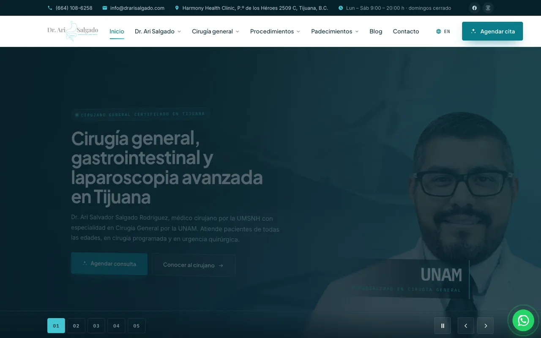Open the Facebook page icon
The image size is (541, 338).
[474, 8]
